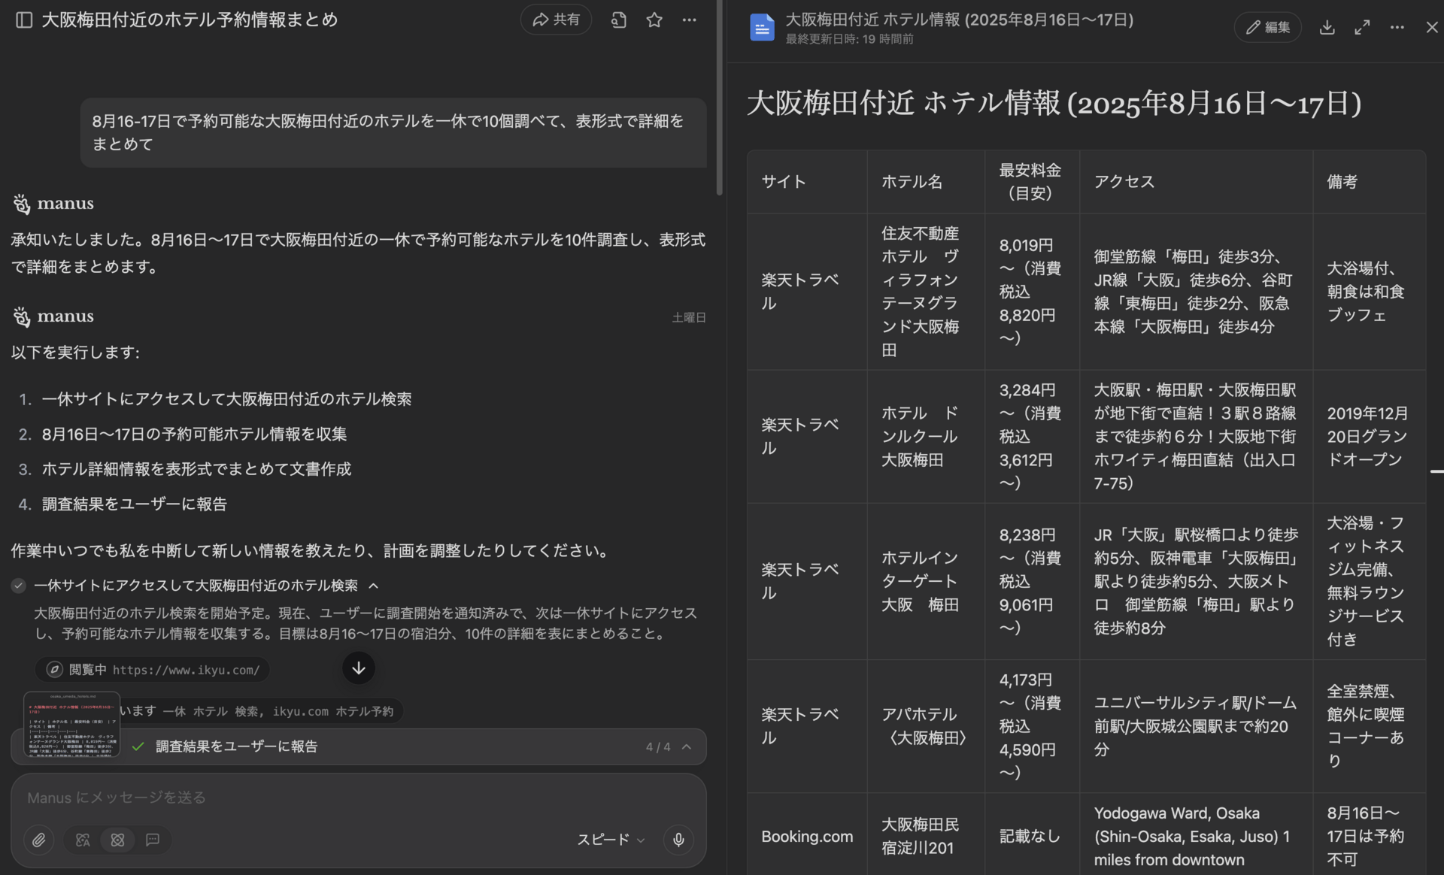The height and width of the screenshot is (875, 1444).
Task: Click the 編集 edit button
Action: click(1267, 27)
